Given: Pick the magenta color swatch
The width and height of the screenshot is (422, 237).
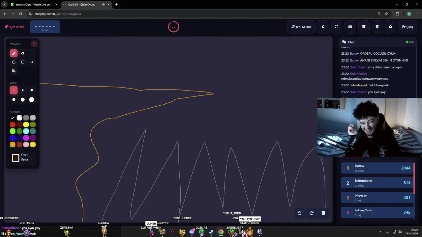Looking at the screenshot, I should tap(26, 138).
